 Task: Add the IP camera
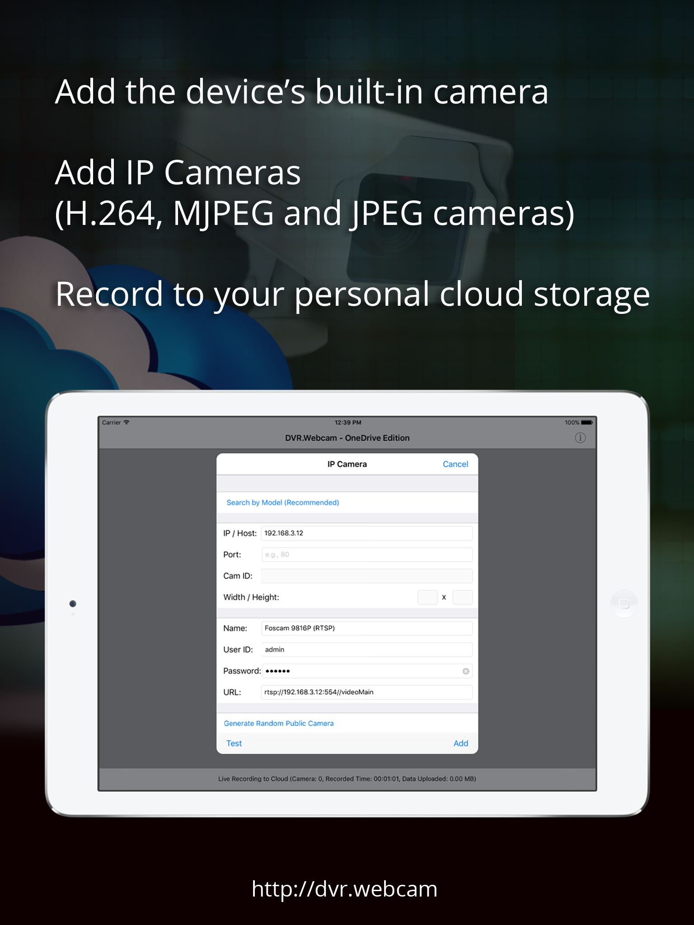[x=461, y=743]
